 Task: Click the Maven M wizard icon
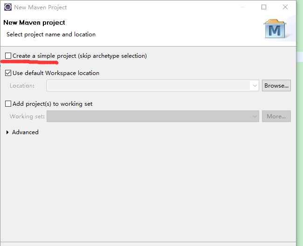coord(275,29)
